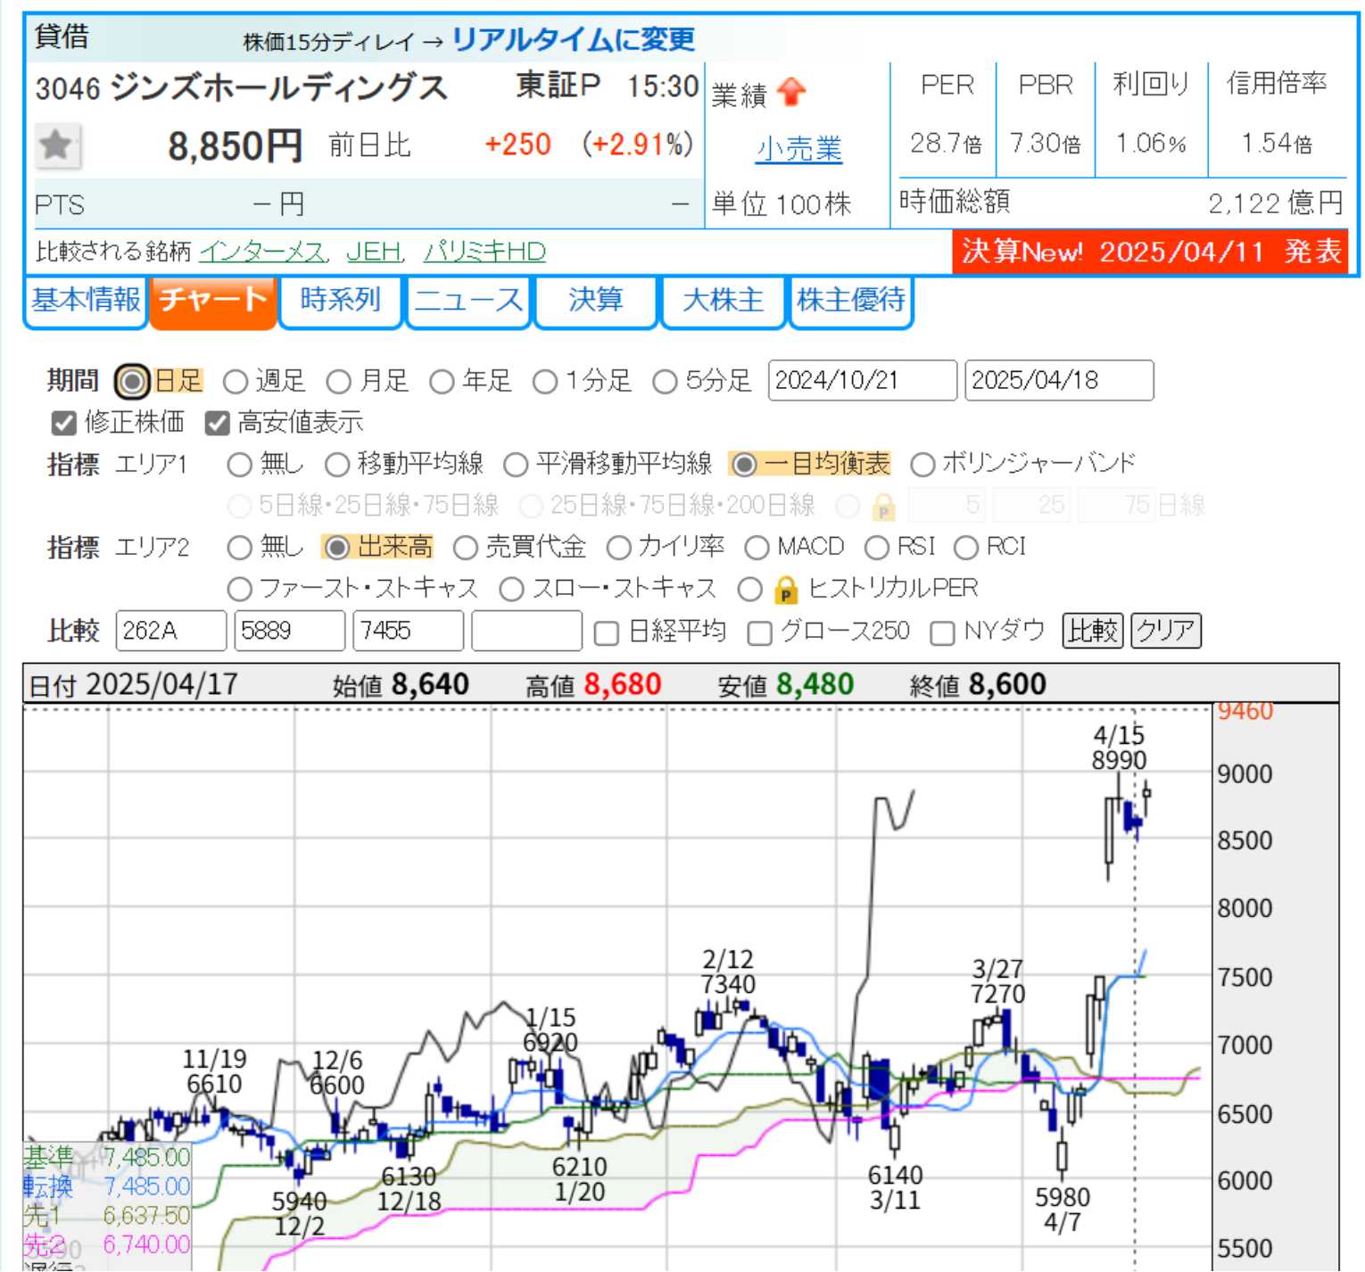Click the empty fourth comparison code field
Viewport: 1365px width, 1272px height.
(x=526, y=632)
